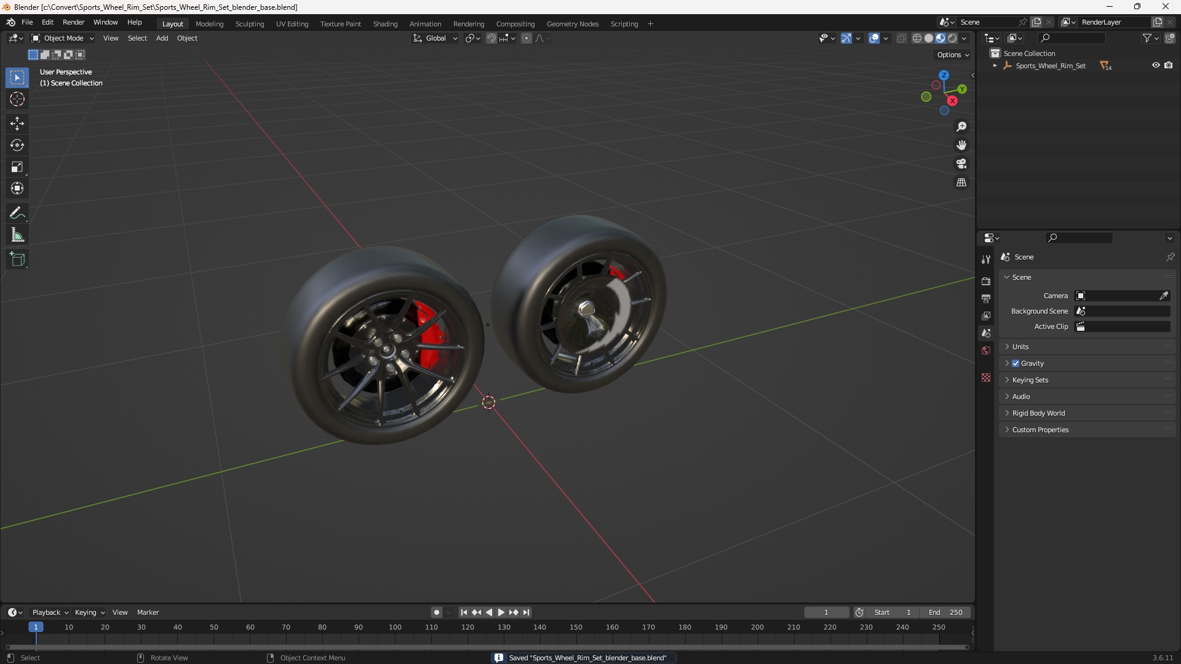Viewport: 1181px width, 664px height.
Task: Switch to the Modeling workspace tab
Action: point(209,24)
